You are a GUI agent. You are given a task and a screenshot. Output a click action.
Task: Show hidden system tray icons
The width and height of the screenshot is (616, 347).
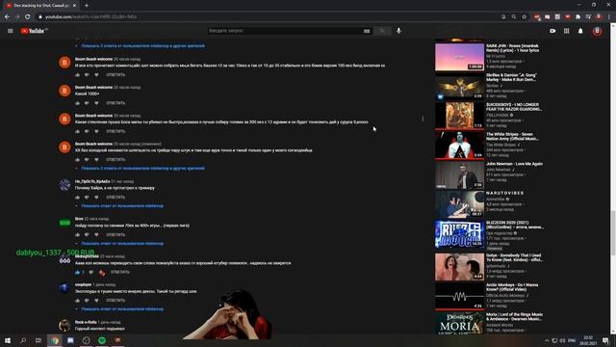tap(547, 340)
